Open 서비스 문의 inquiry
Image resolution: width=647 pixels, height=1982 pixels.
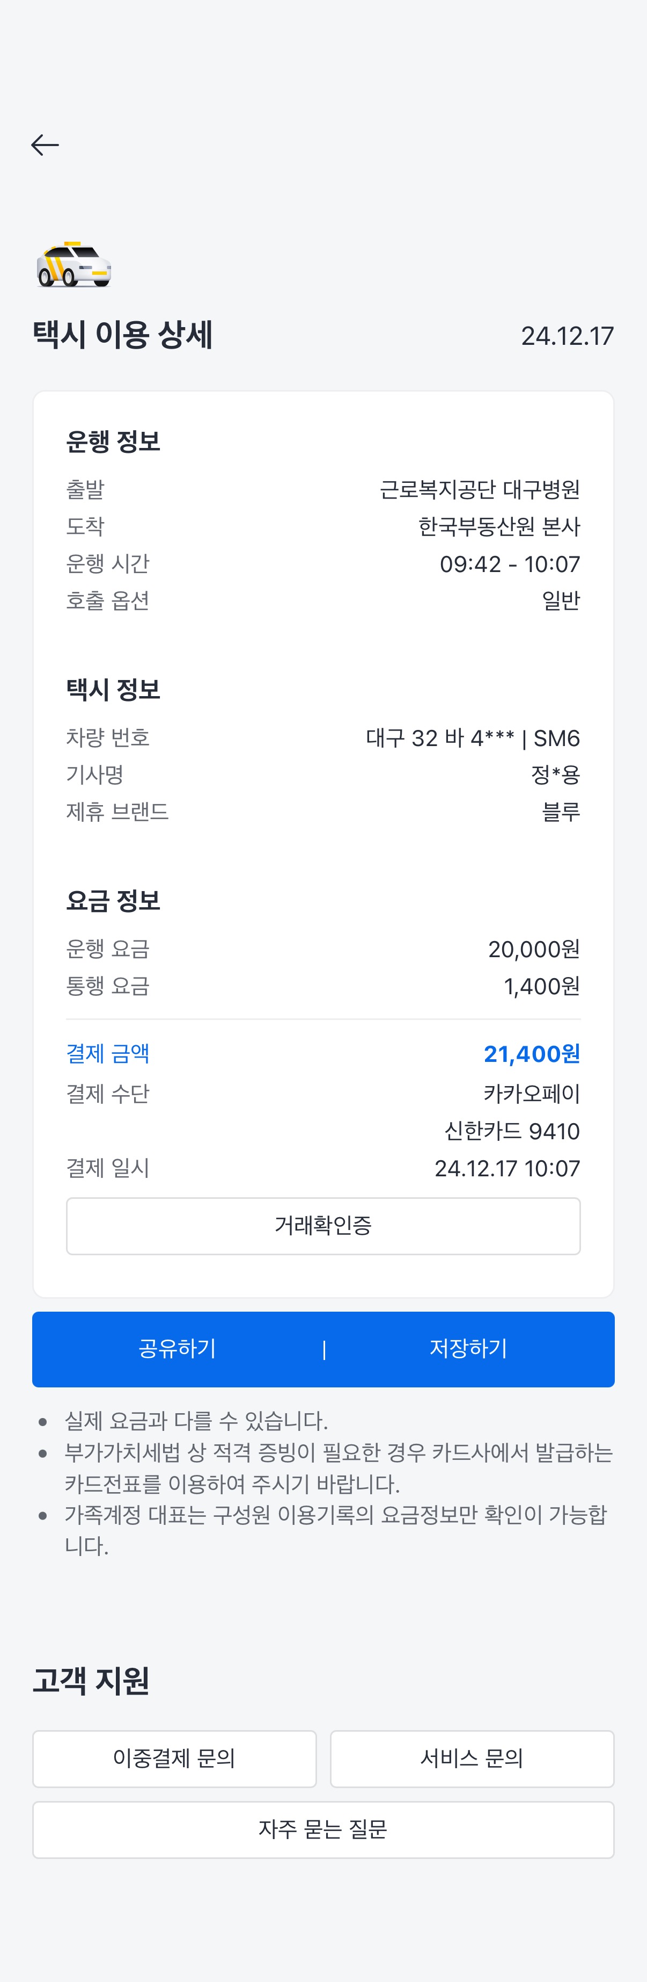point(472,1758)
